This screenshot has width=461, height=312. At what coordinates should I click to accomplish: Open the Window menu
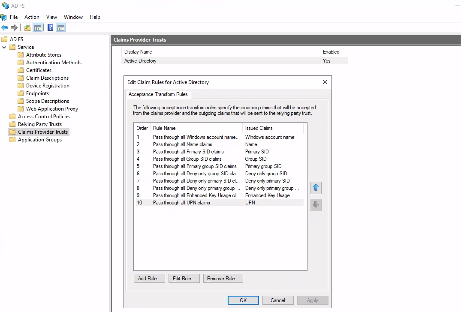tap(73, 17)
